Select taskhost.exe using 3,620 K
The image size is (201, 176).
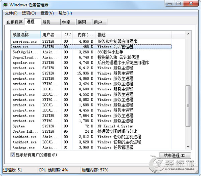91,142
